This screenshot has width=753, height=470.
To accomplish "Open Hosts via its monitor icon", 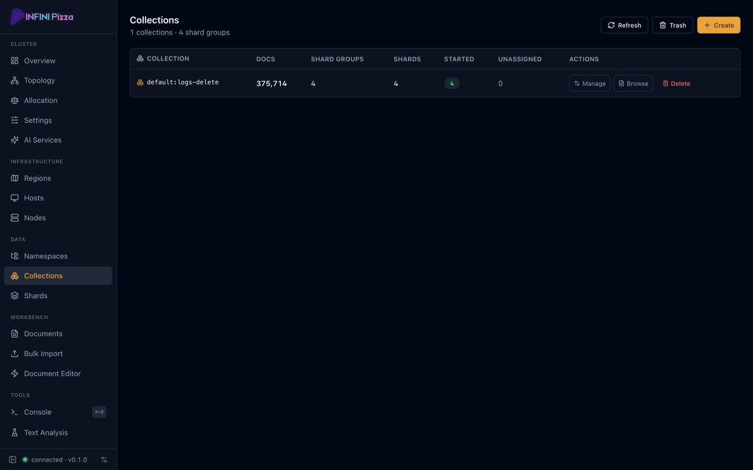I will click(15, 198).
